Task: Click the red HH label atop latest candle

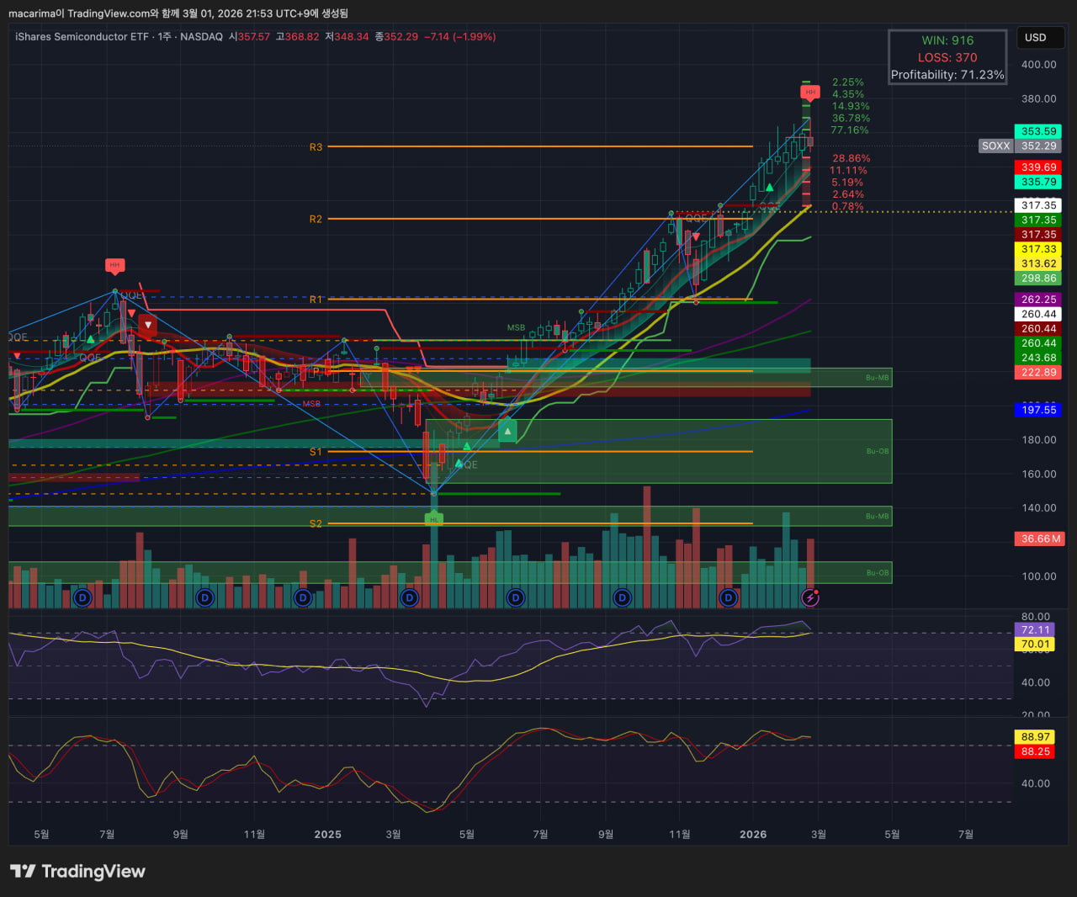Action: (809, 92)
